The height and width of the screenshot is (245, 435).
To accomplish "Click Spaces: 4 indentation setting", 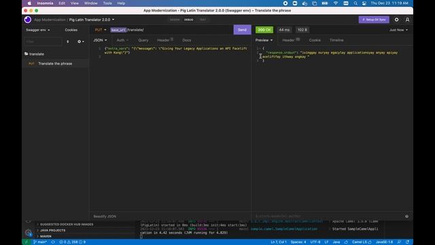I will [298, 242].
